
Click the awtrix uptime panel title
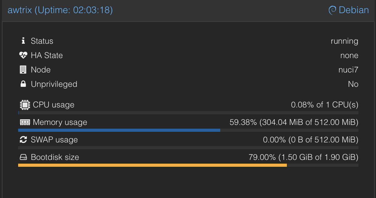tap(60, 10)
